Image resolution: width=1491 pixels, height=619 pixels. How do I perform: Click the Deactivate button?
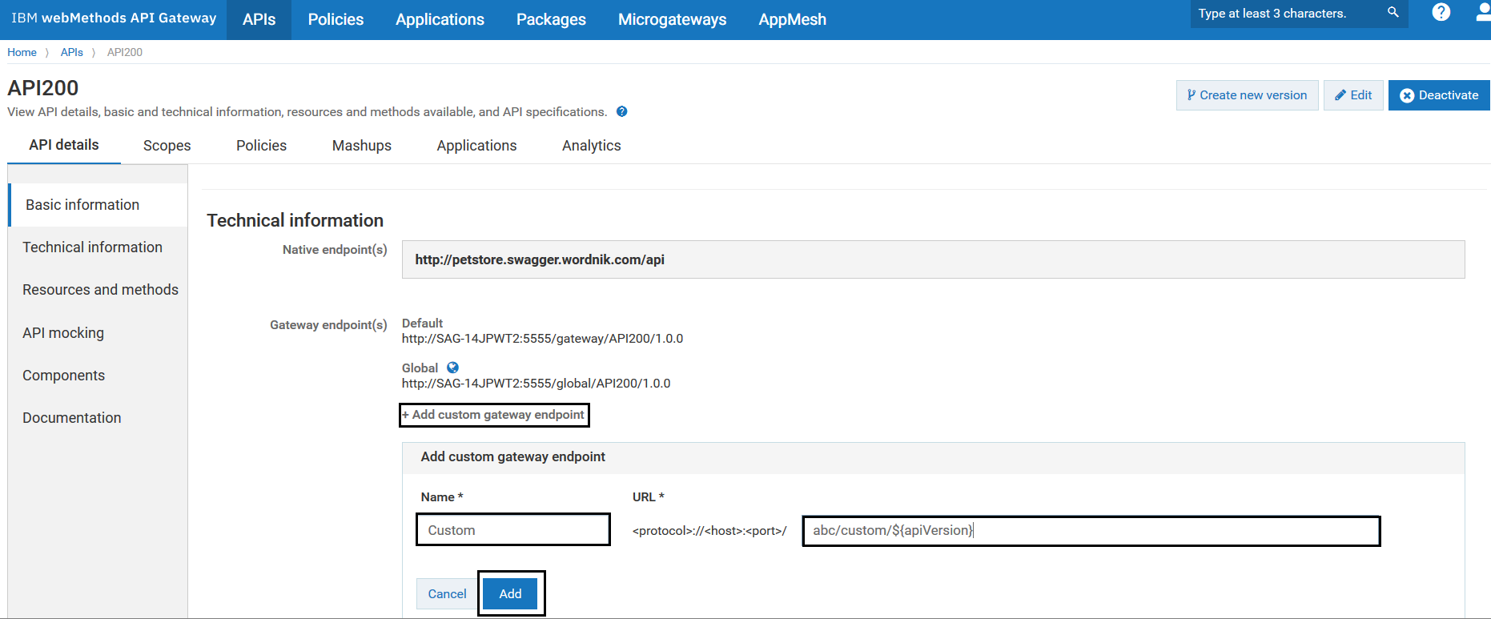tap(1439, 95)
